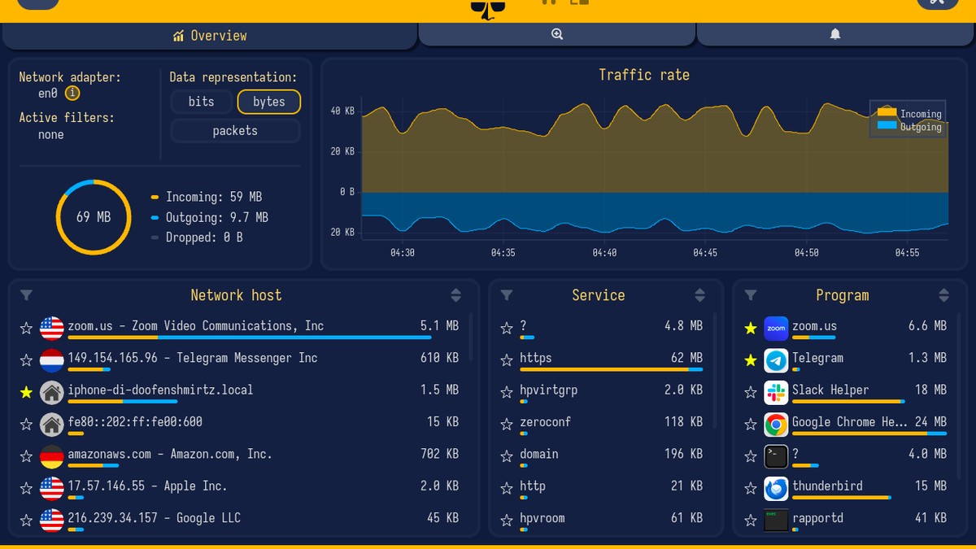976x549 pixels.
Task: Open Program column sort arrows
Action: point(943,295)
